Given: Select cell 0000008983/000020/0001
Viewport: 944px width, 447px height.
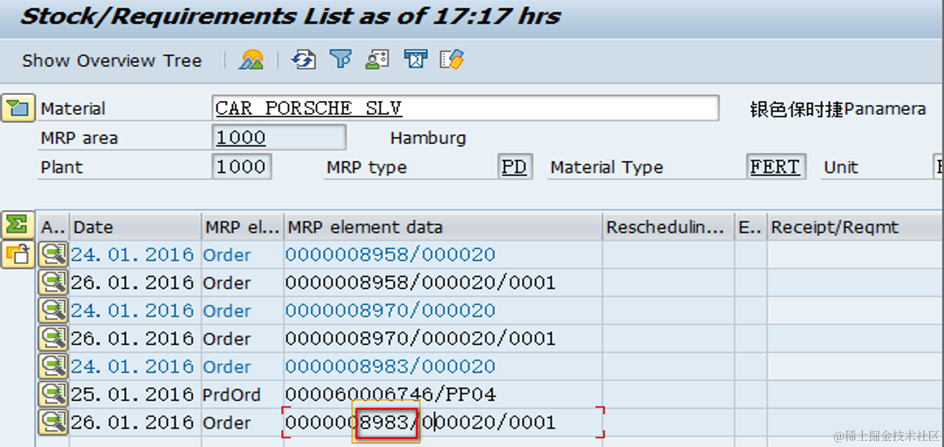Looking at the screenshot, I should point(443,422).
